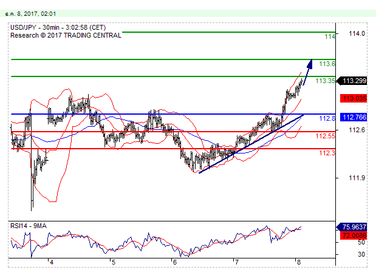
Task: Click the red price tag '113.035'
Action: (x=354, y=98)
